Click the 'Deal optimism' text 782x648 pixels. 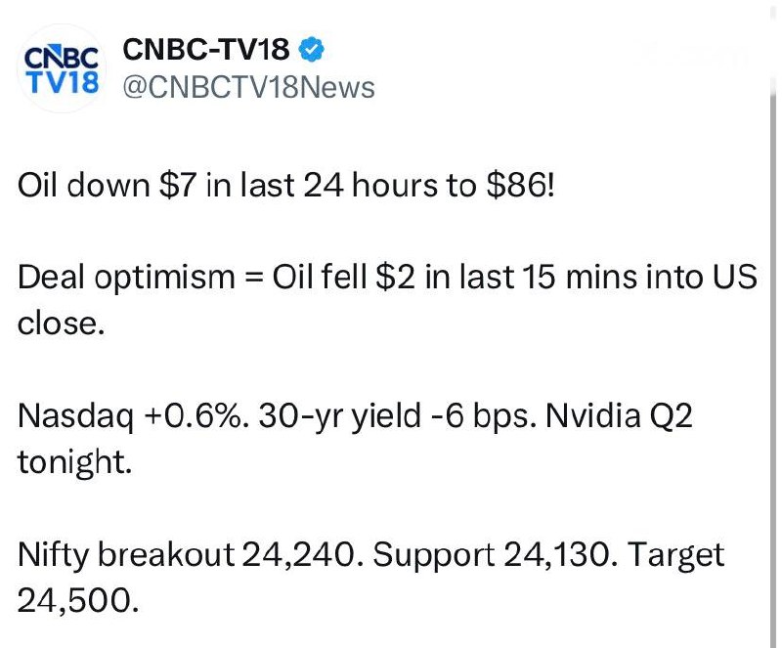126,278
